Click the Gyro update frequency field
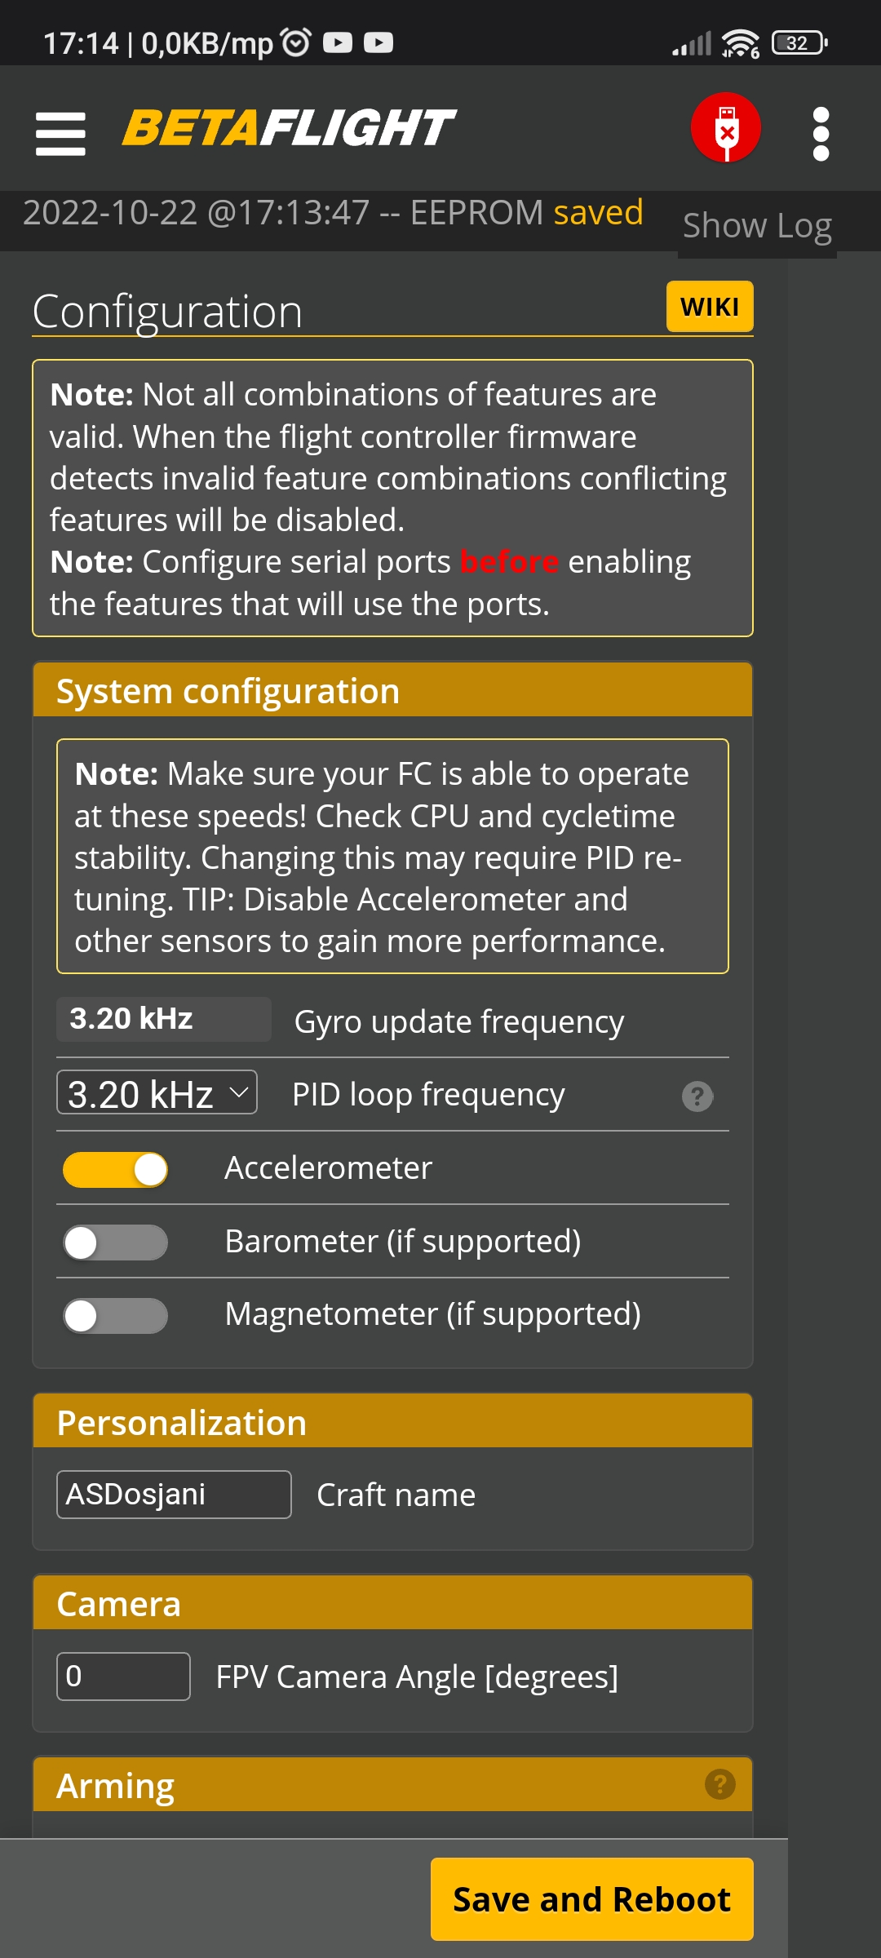881x1958 pixels. pyautogui.click(x=163, y=1018)
